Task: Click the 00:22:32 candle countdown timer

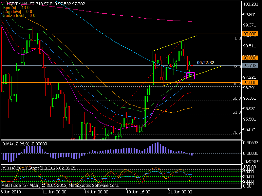Action: click(x=206, y=62)
